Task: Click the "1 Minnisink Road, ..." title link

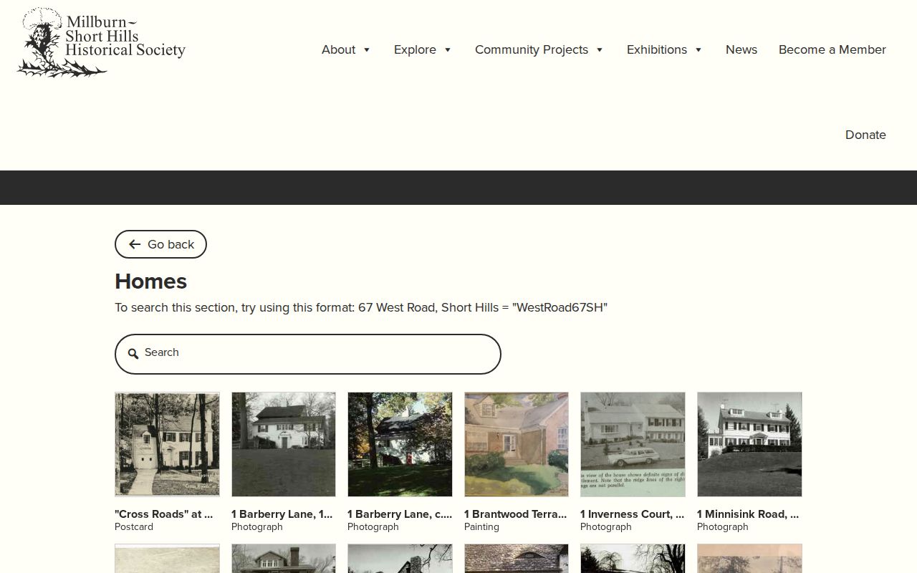Action: (x=748, y=514)
